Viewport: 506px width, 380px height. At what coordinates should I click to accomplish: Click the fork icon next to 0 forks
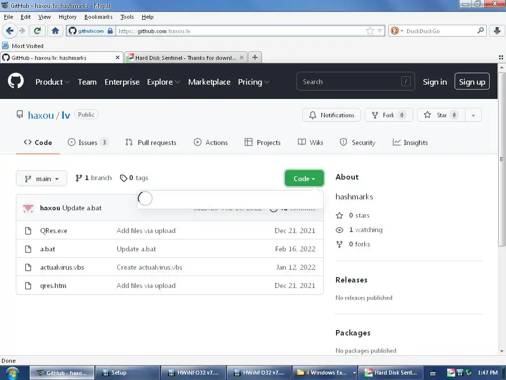click(339, 244)
